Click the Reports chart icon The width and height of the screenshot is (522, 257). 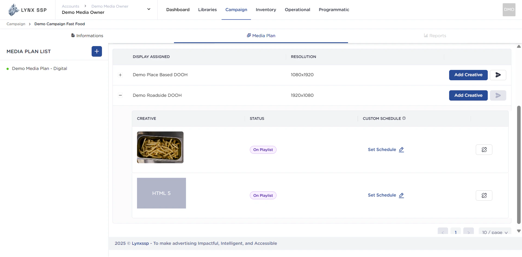pyautogui.click(x=426, y=36)
